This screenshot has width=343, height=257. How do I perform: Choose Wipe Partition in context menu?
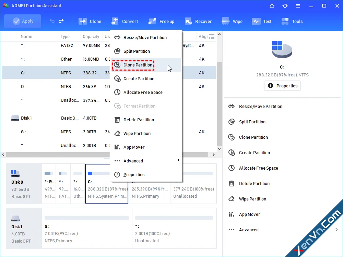click(x=146, y=134)
